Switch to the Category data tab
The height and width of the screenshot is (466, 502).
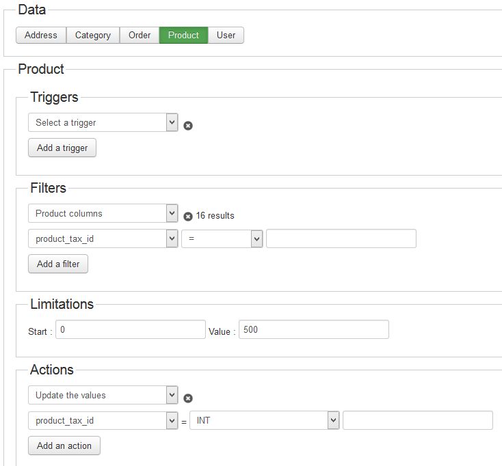[x=93, y=35]
